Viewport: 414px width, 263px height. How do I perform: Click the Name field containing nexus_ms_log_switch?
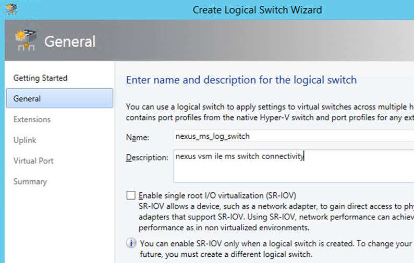(x=294, y=136)
